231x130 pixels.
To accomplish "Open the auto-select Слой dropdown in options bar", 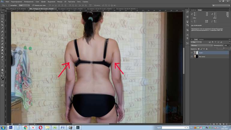I will click(24, 5).
